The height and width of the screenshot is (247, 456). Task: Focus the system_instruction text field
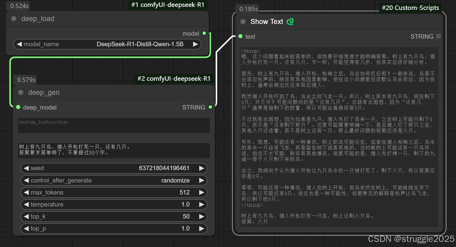114,125
